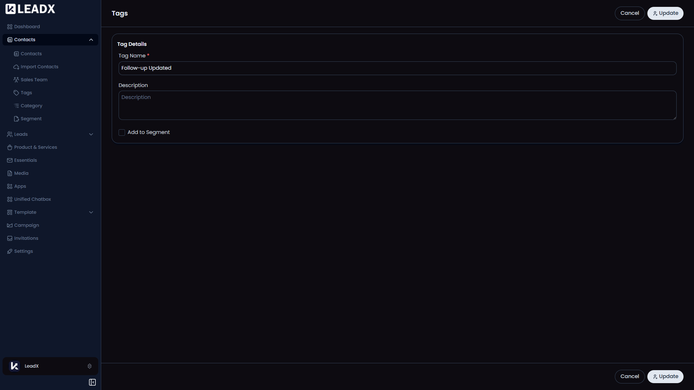
Task: Open the Campaign section
Action: 26,225
